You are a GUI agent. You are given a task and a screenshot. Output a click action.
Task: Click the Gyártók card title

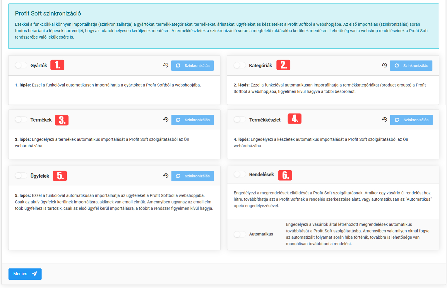pos(39,65)
